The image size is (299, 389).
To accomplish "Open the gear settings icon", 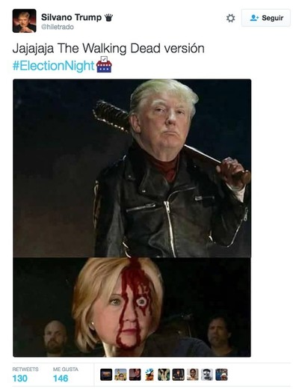I will [230, 18].
